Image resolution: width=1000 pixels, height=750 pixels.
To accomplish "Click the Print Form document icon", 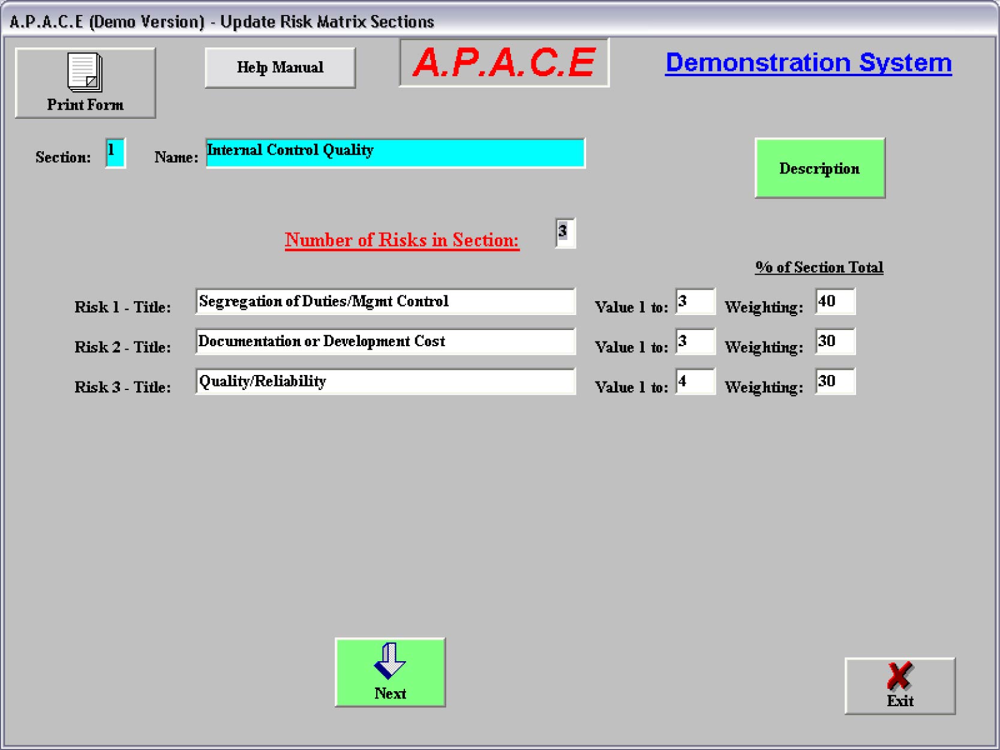I will pos(85,73).
